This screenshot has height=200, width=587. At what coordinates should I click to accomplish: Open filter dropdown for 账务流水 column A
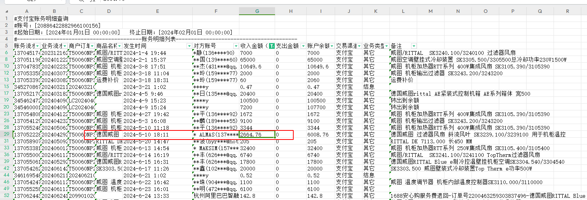(x=37, y=46)
